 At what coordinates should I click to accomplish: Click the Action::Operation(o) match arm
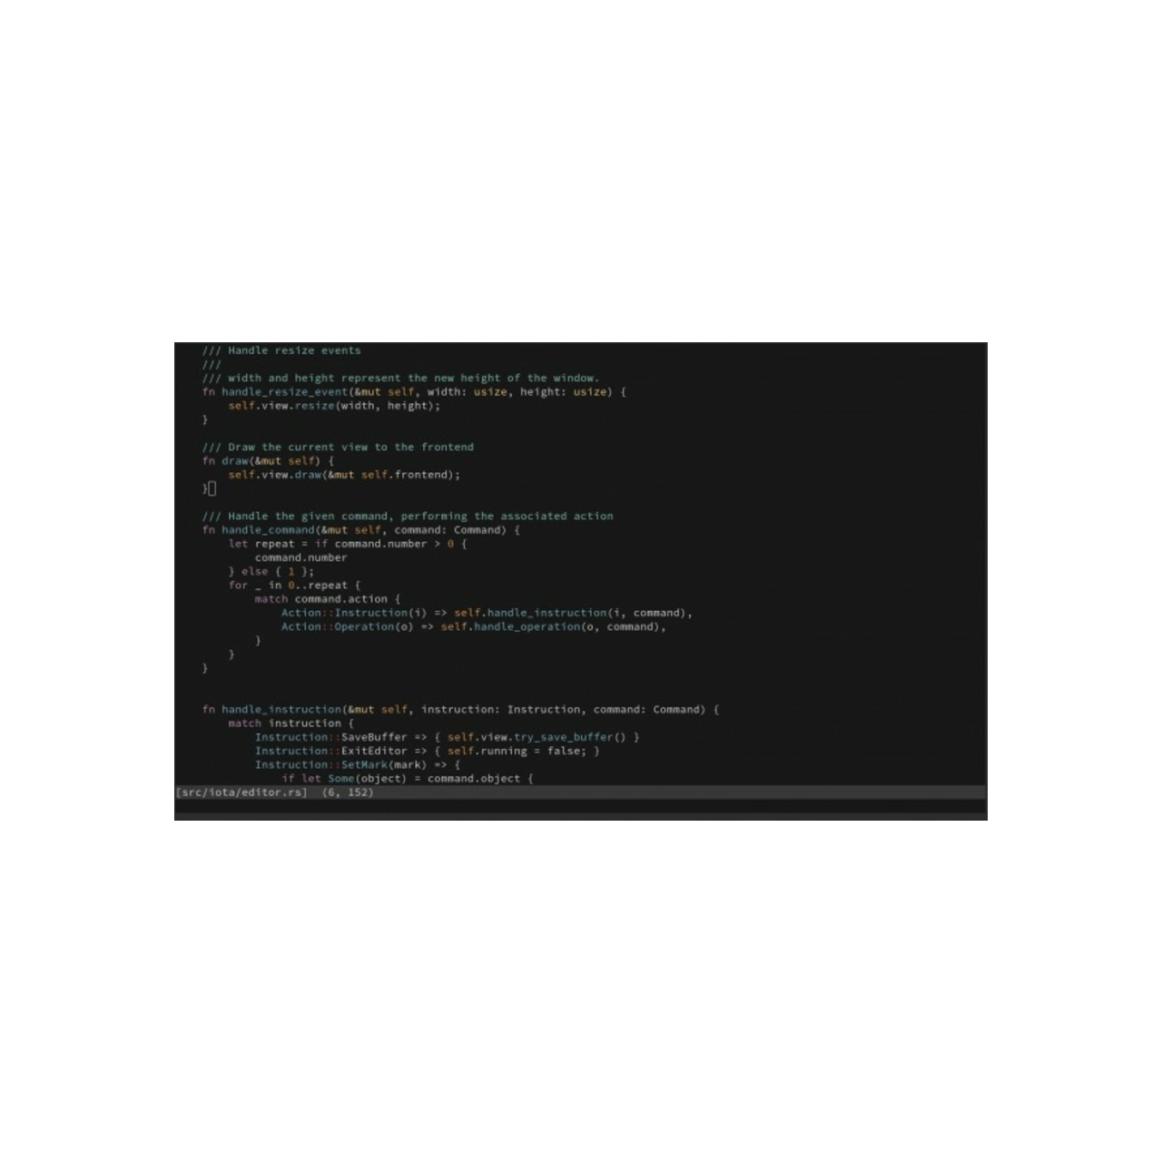point(347,626)
